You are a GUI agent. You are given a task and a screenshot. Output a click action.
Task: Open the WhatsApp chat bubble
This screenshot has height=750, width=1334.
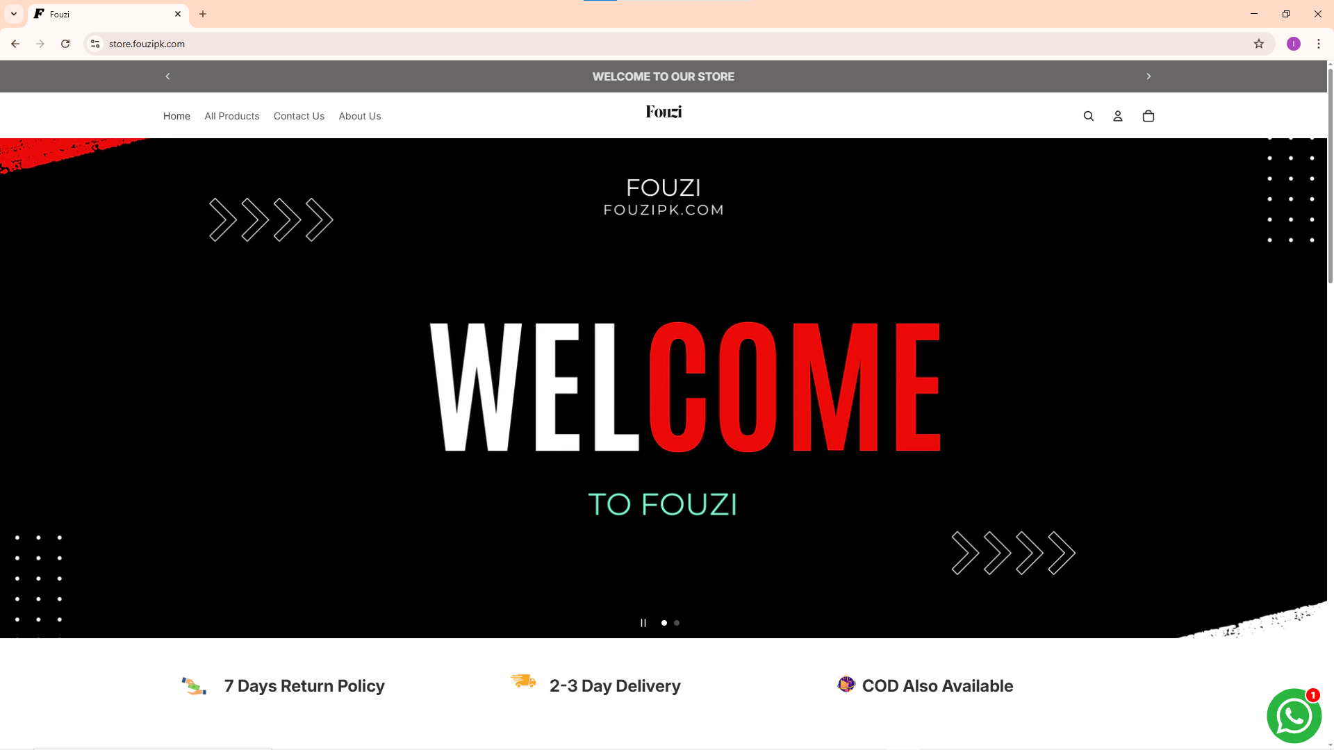tap(1294, 716)
